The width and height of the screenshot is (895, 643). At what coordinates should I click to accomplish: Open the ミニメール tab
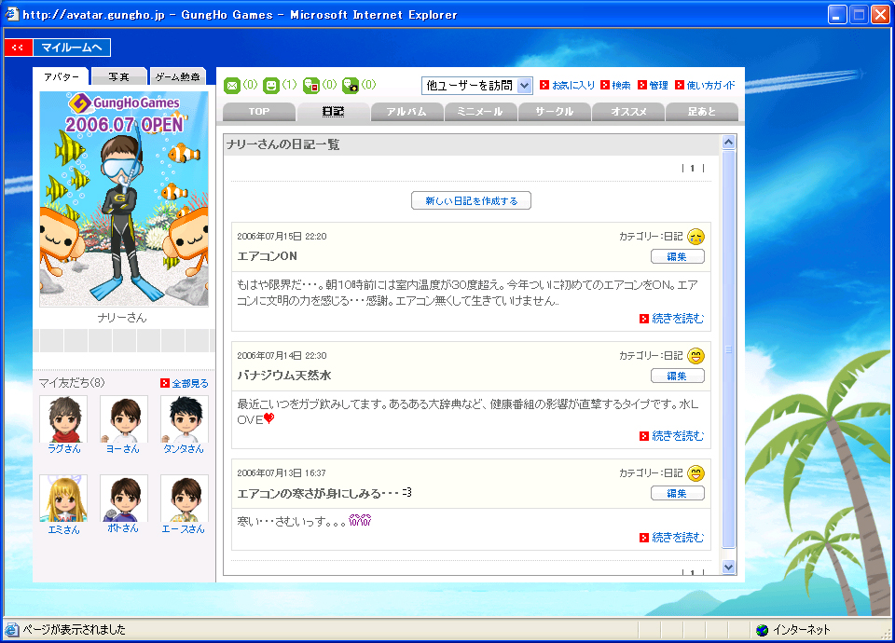pyautogui.click(x=480, y=112)
